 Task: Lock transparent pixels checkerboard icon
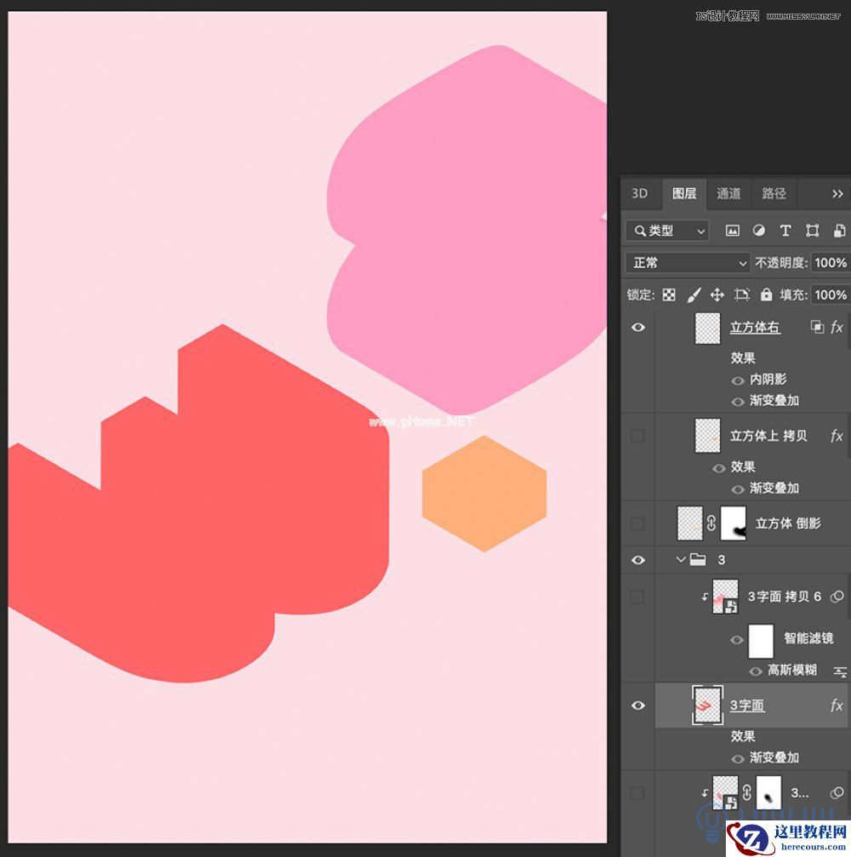tap(669, 295)
